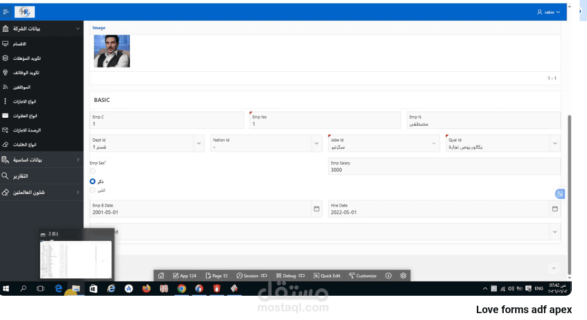Image resolution: width=587 pixels, height=320 pixels.
Task: Click the developer toolbar info icon
Action: 389,276
